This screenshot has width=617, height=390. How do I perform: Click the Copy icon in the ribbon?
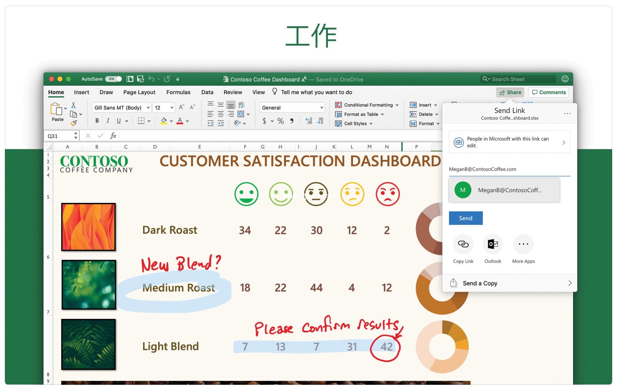(x=73, y=114)
